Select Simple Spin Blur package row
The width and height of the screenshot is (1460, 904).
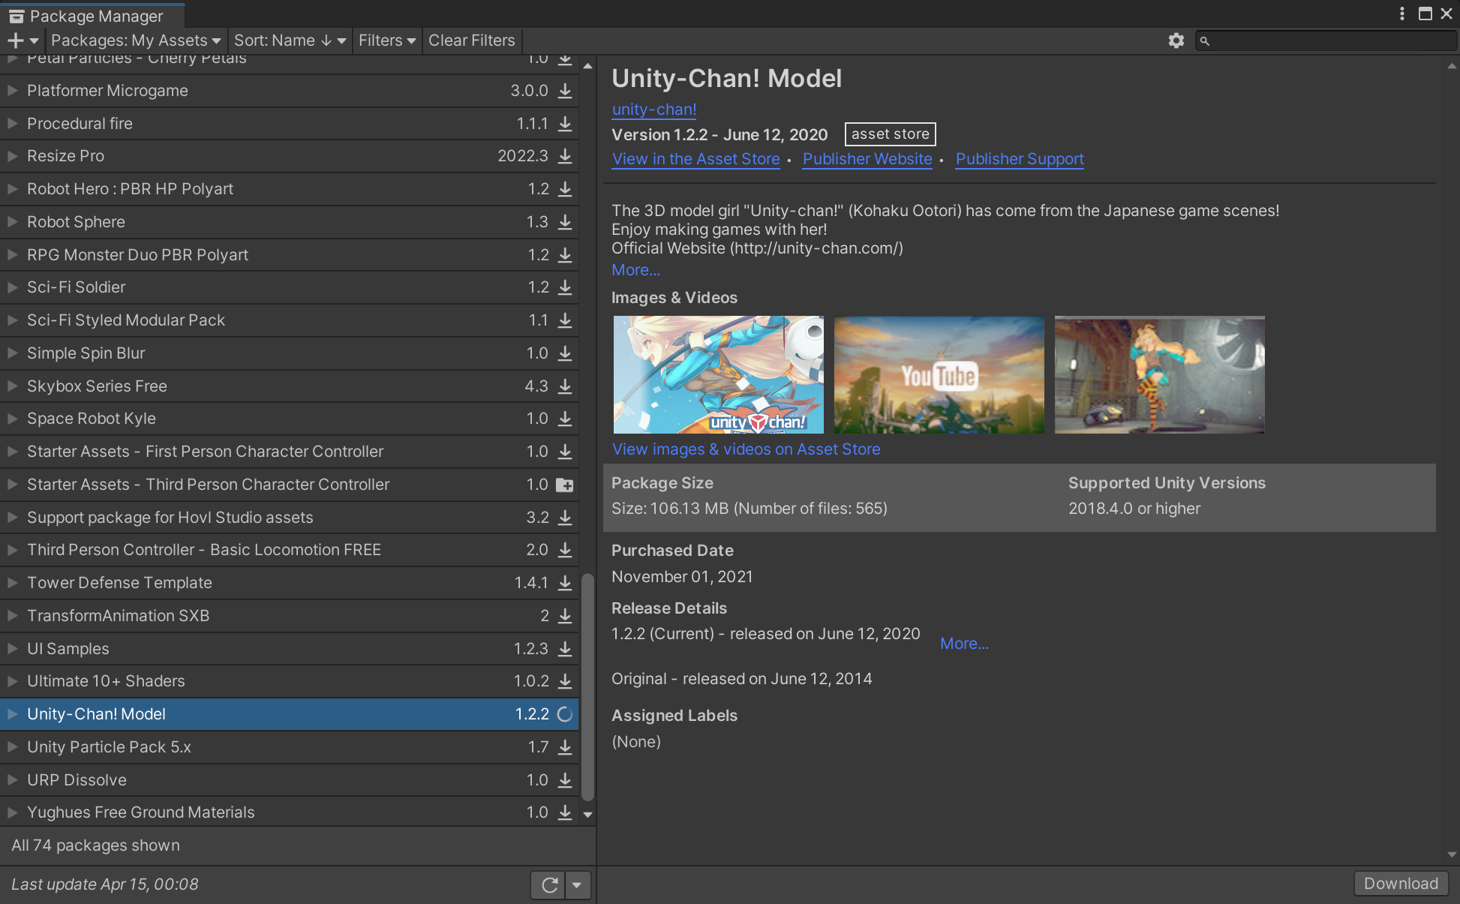pyautogui.click(x=289, y=353)
